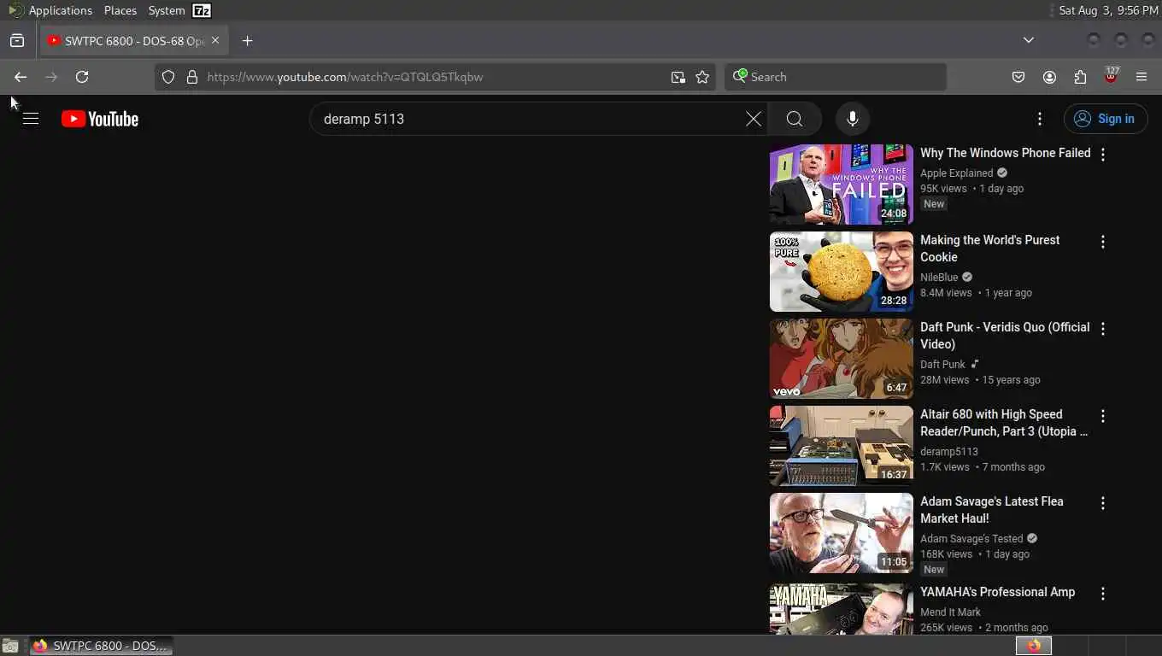Bookmark this page with star
The height and width of the screenshot is (656, 1162).
(702, 77)
